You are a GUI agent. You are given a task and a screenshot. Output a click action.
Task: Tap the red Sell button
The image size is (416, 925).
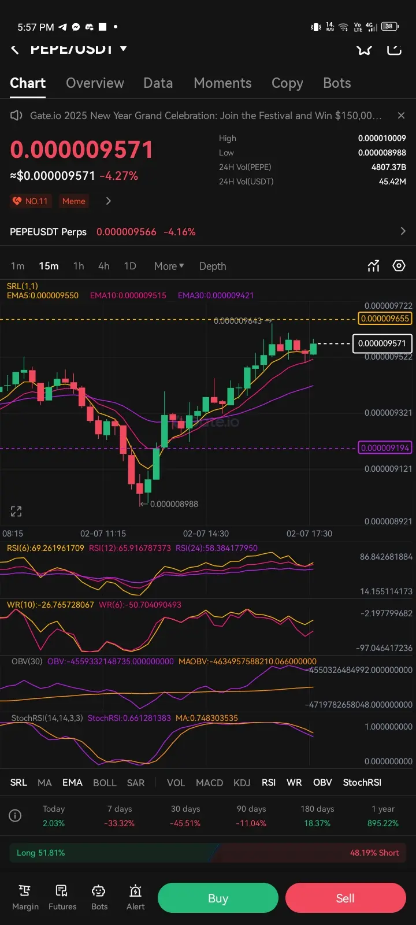346,898
